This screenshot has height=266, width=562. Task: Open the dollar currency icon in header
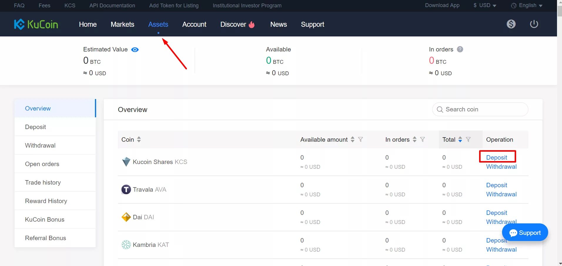pos(511,24)
